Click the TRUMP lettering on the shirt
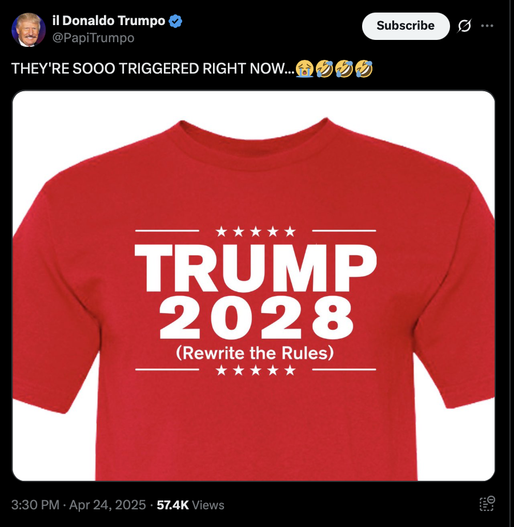 pos(255,267)
